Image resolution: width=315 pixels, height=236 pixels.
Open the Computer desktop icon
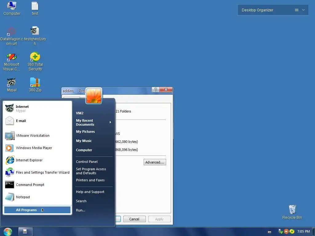tap(12, 8)
